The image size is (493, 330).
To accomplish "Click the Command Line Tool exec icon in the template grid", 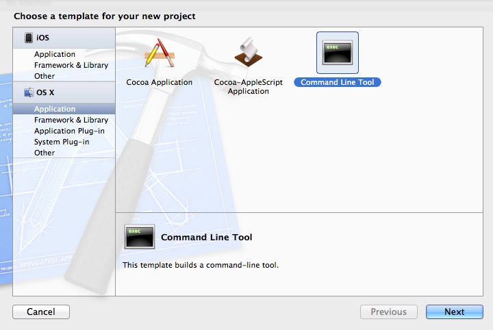I will tap(337, 53).
